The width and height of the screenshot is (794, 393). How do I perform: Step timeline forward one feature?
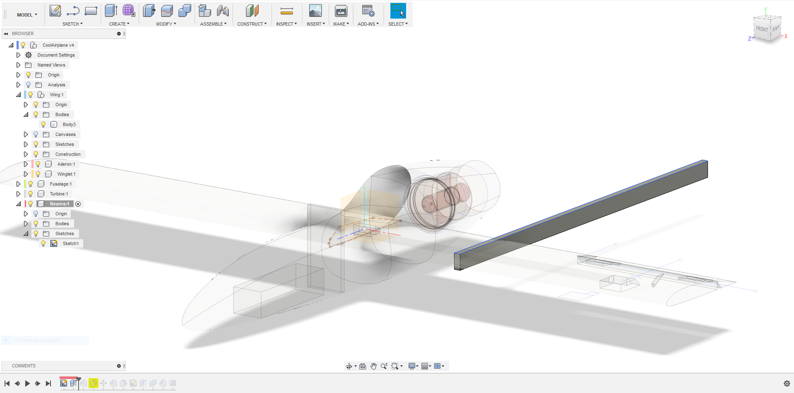[x=38, y=383]
